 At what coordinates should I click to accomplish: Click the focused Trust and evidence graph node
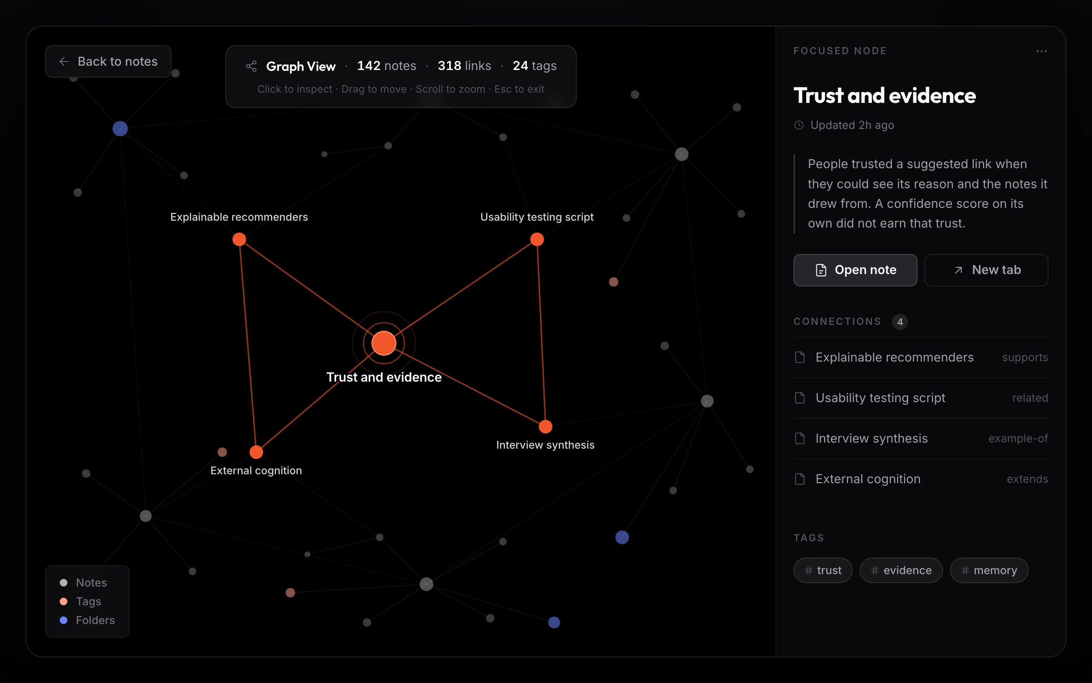click(x=383, y=343)
